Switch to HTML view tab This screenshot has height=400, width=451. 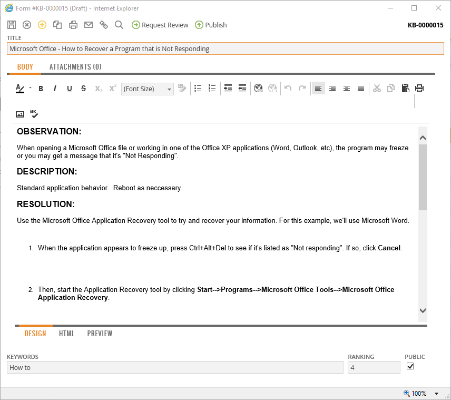pyautogui.click(x=67, y=334)
